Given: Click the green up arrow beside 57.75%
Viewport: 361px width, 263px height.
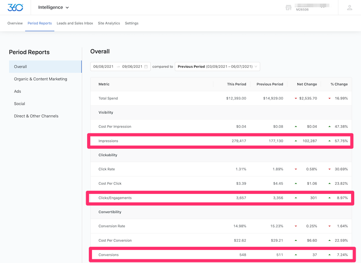Looking at the screenshot, I should click(329, 141).
